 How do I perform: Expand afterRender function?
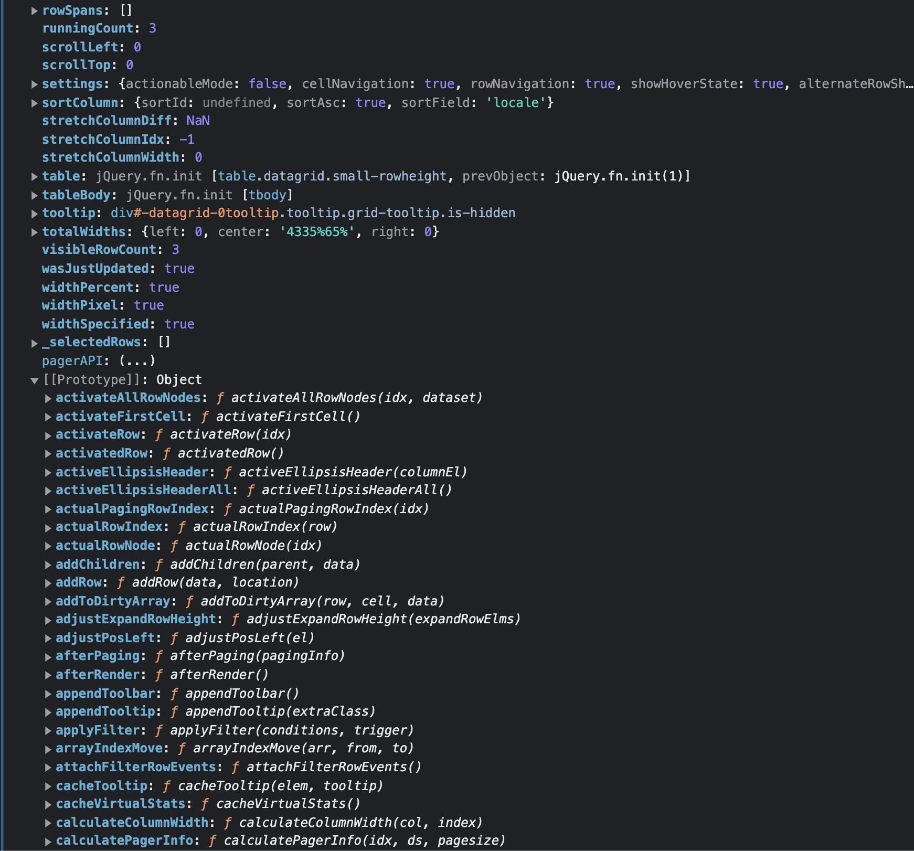click(x=48, y=675)
